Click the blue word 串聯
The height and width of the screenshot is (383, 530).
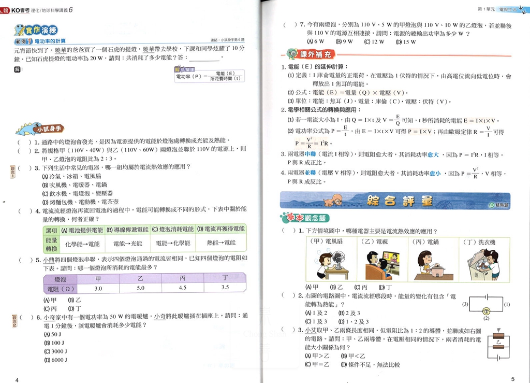click(x=310, y=154)
